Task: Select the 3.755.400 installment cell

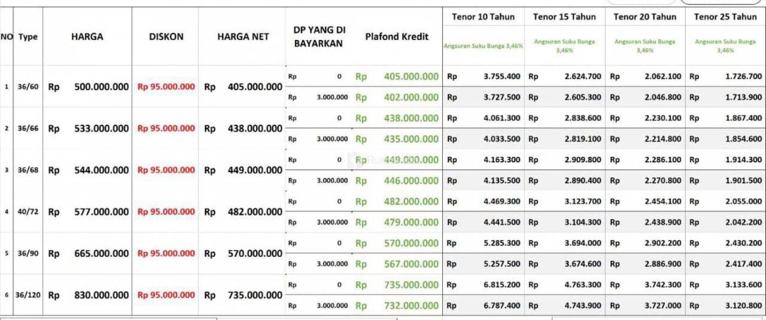Action: pos(501,76)
